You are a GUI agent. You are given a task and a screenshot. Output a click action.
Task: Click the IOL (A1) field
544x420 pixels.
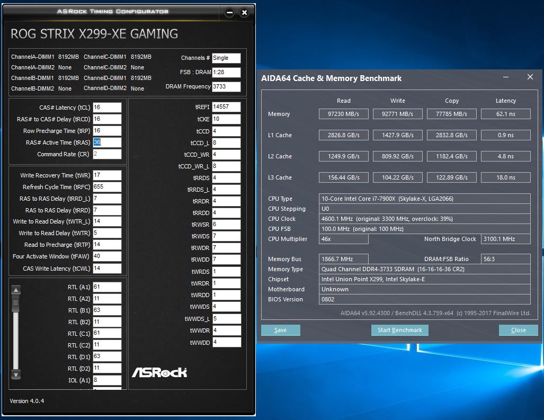[x=107, y=380]
